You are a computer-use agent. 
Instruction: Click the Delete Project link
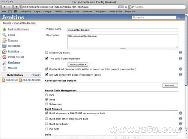tap(16, 57)
